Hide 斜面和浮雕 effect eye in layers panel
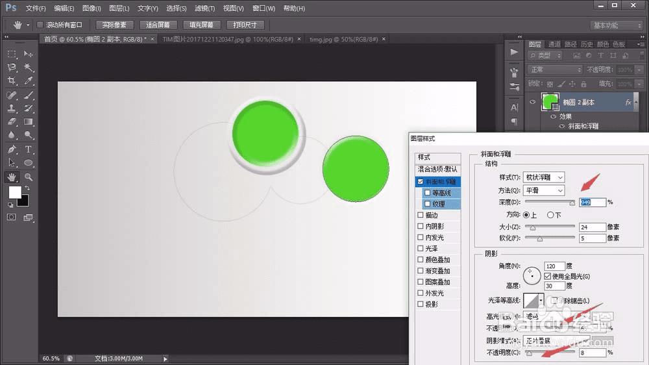Screen dimensions: 649x365 [561, 127]
